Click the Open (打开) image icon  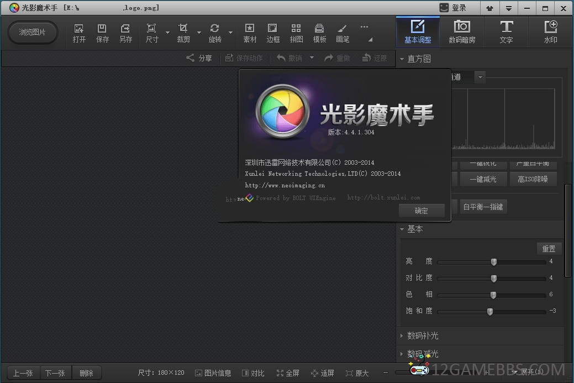79,33
